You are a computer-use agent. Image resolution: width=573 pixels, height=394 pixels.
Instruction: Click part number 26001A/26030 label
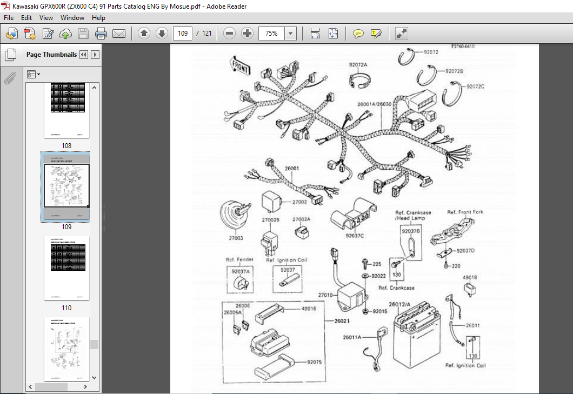tap(374, 104)
